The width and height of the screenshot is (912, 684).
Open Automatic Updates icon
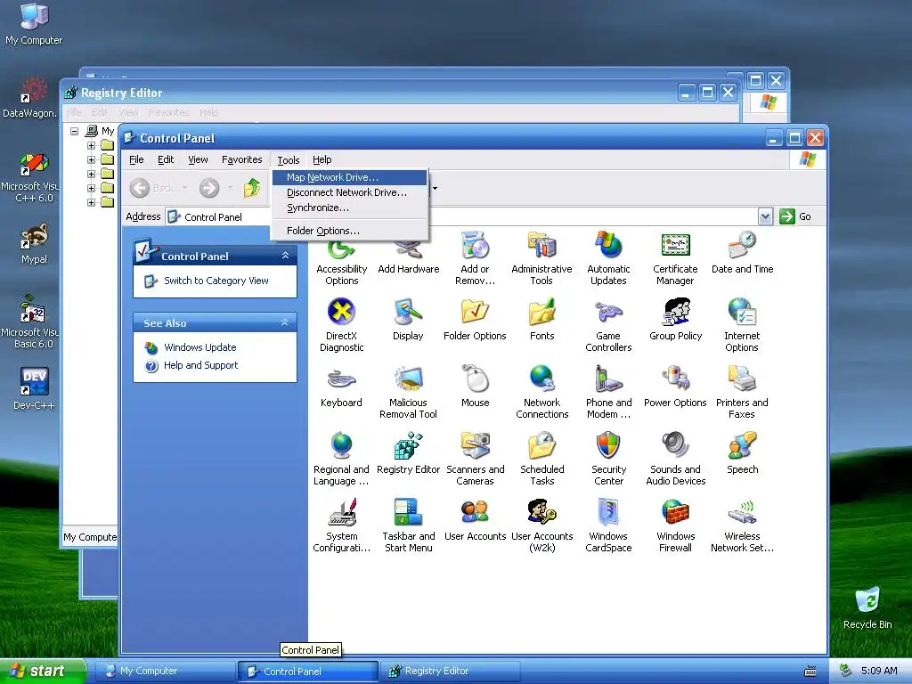click(608, 259)
